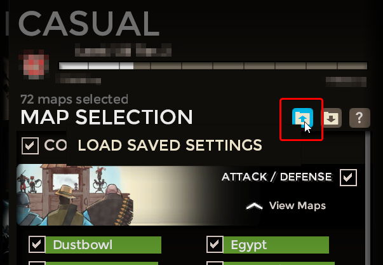The image size is (383, 265).
Task: Uncheck the Dustbowl map checkbox
Action: coord(37,244)
